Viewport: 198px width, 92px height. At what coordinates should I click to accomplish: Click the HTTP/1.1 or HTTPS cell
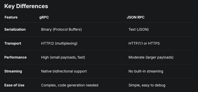click(x=144, y=44)
